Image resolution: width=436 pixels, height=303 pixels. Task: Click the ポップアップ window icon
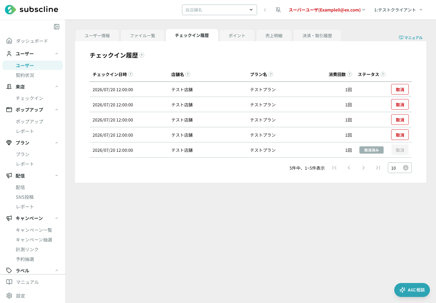click(x=9, y=110)
